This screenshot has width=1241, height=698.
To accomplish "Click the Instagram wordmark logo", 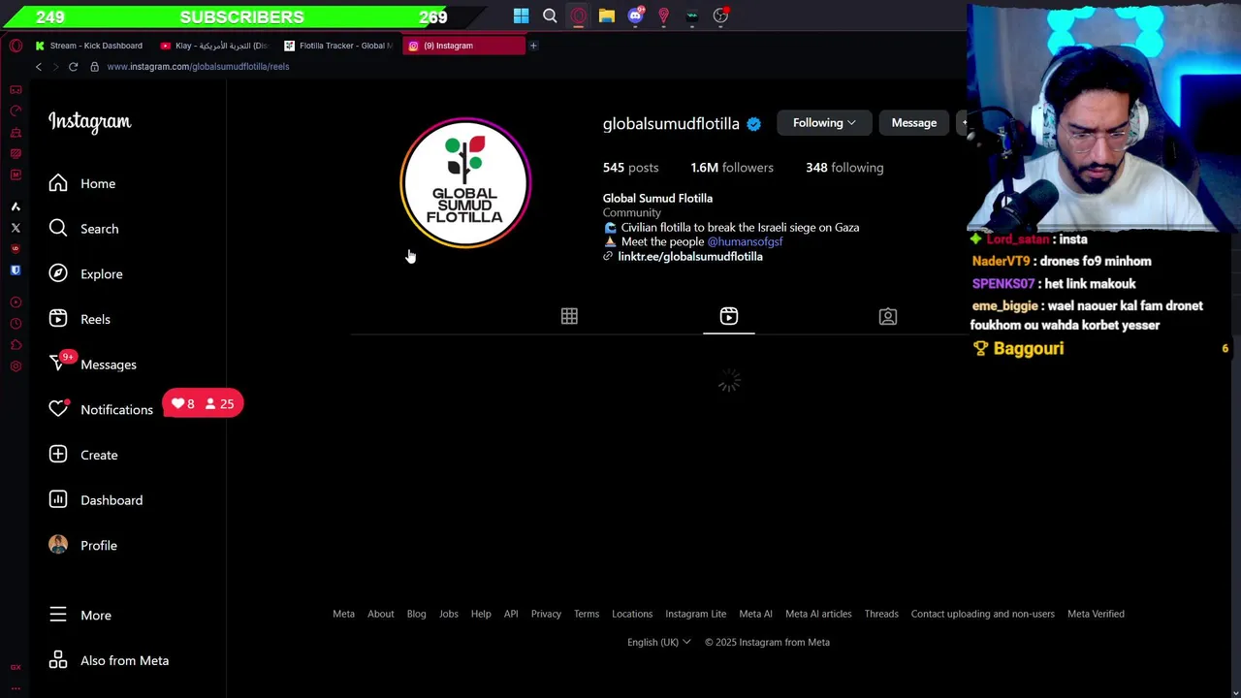I will point(90,122).
